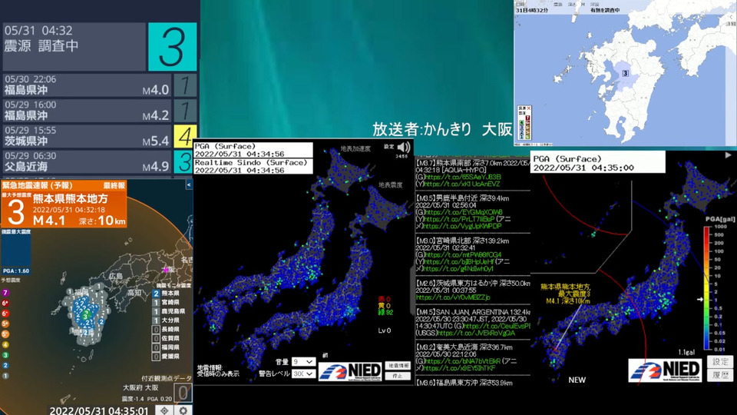
Task: Select 鹿児島県 in the prefecture intensity list
Action: [x=169, y=311]
